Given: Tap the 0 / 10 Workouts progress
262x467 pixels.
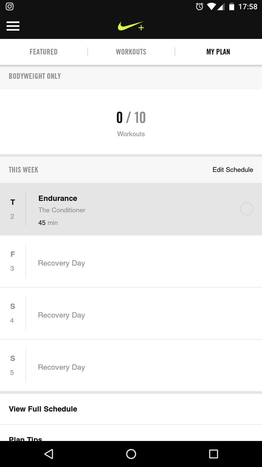Looking at the screenshot, I should point(131,124).
